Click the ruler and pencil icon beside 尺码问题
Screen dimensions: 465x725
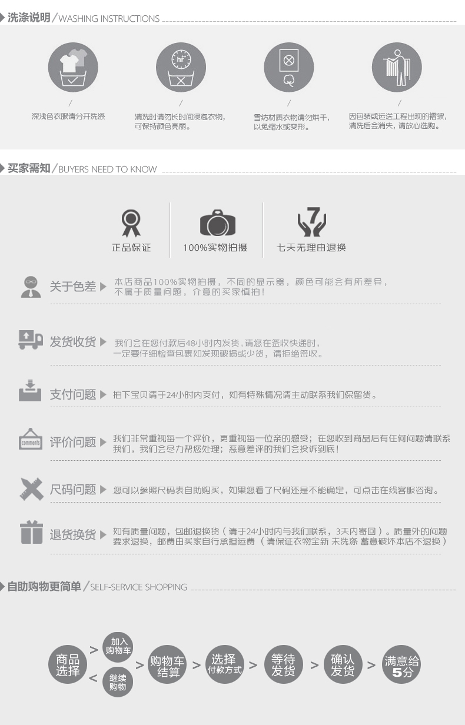(31, 489)
